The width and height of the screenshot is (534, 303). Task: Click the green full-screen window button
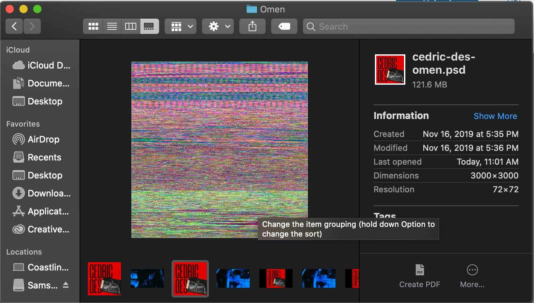pyautogui.click(x=37, y=9)
